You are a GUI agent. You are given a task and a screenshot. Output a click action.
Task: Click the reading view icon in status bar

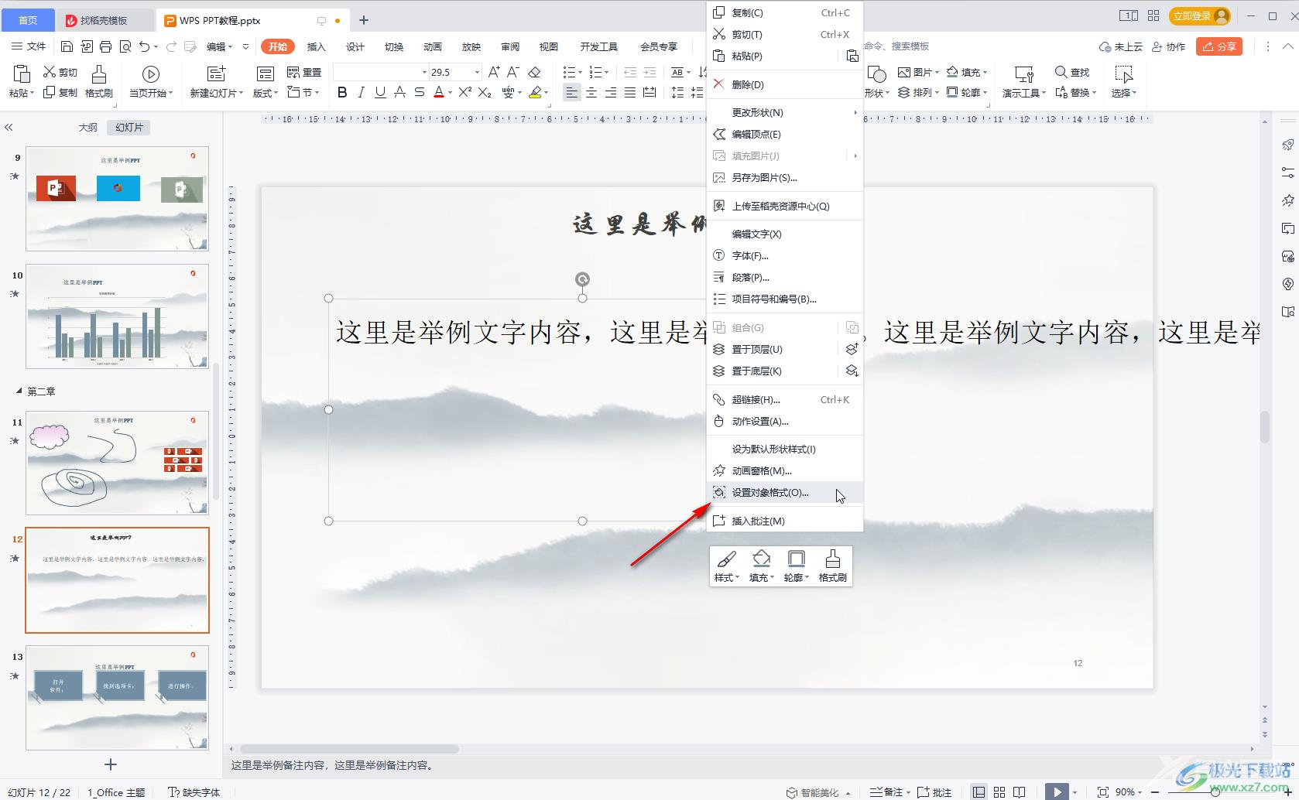click(1020, 792)
